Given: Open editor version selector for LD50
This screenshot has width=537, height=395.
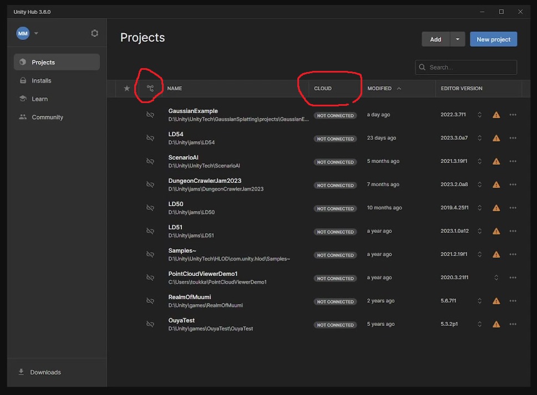Looking at the screenshot, I should coord(479,208).
